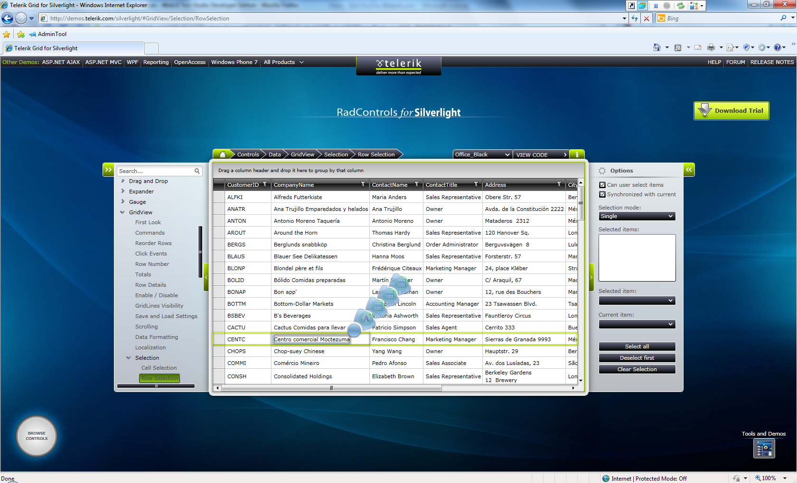Click the BROWSE CONTROLS round button
The width and height of the screenshot is (797, 483).
tap(37, 436)
